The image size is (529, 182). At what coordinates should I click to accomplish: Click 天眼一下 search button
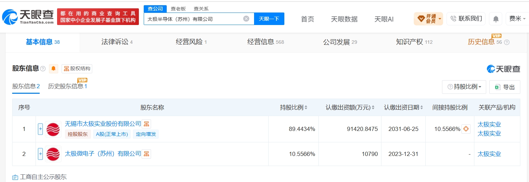[x=269, y=19]
